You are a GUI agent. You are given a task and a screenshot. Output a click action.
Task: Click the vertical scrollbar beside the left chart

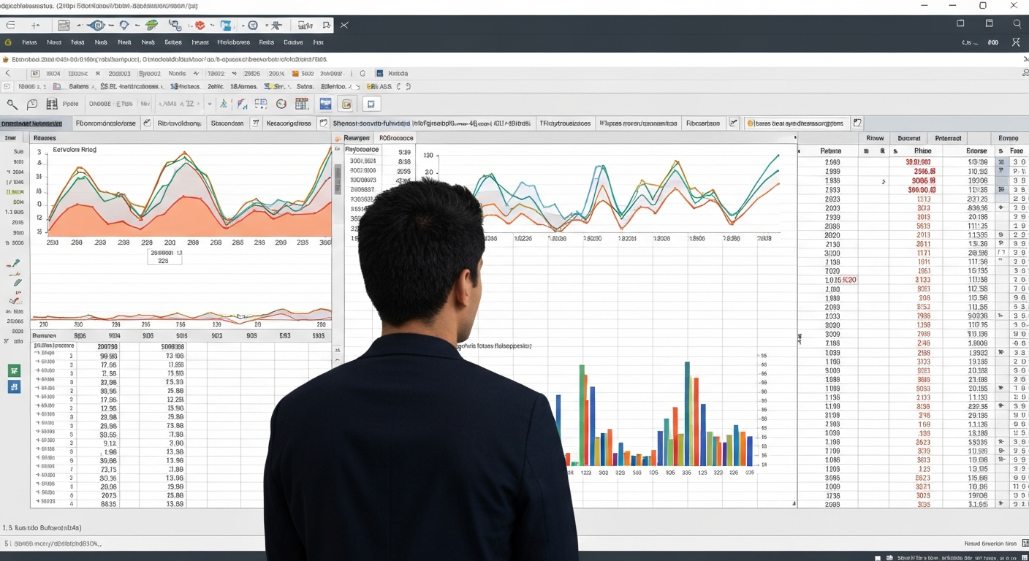pos(338,179)
